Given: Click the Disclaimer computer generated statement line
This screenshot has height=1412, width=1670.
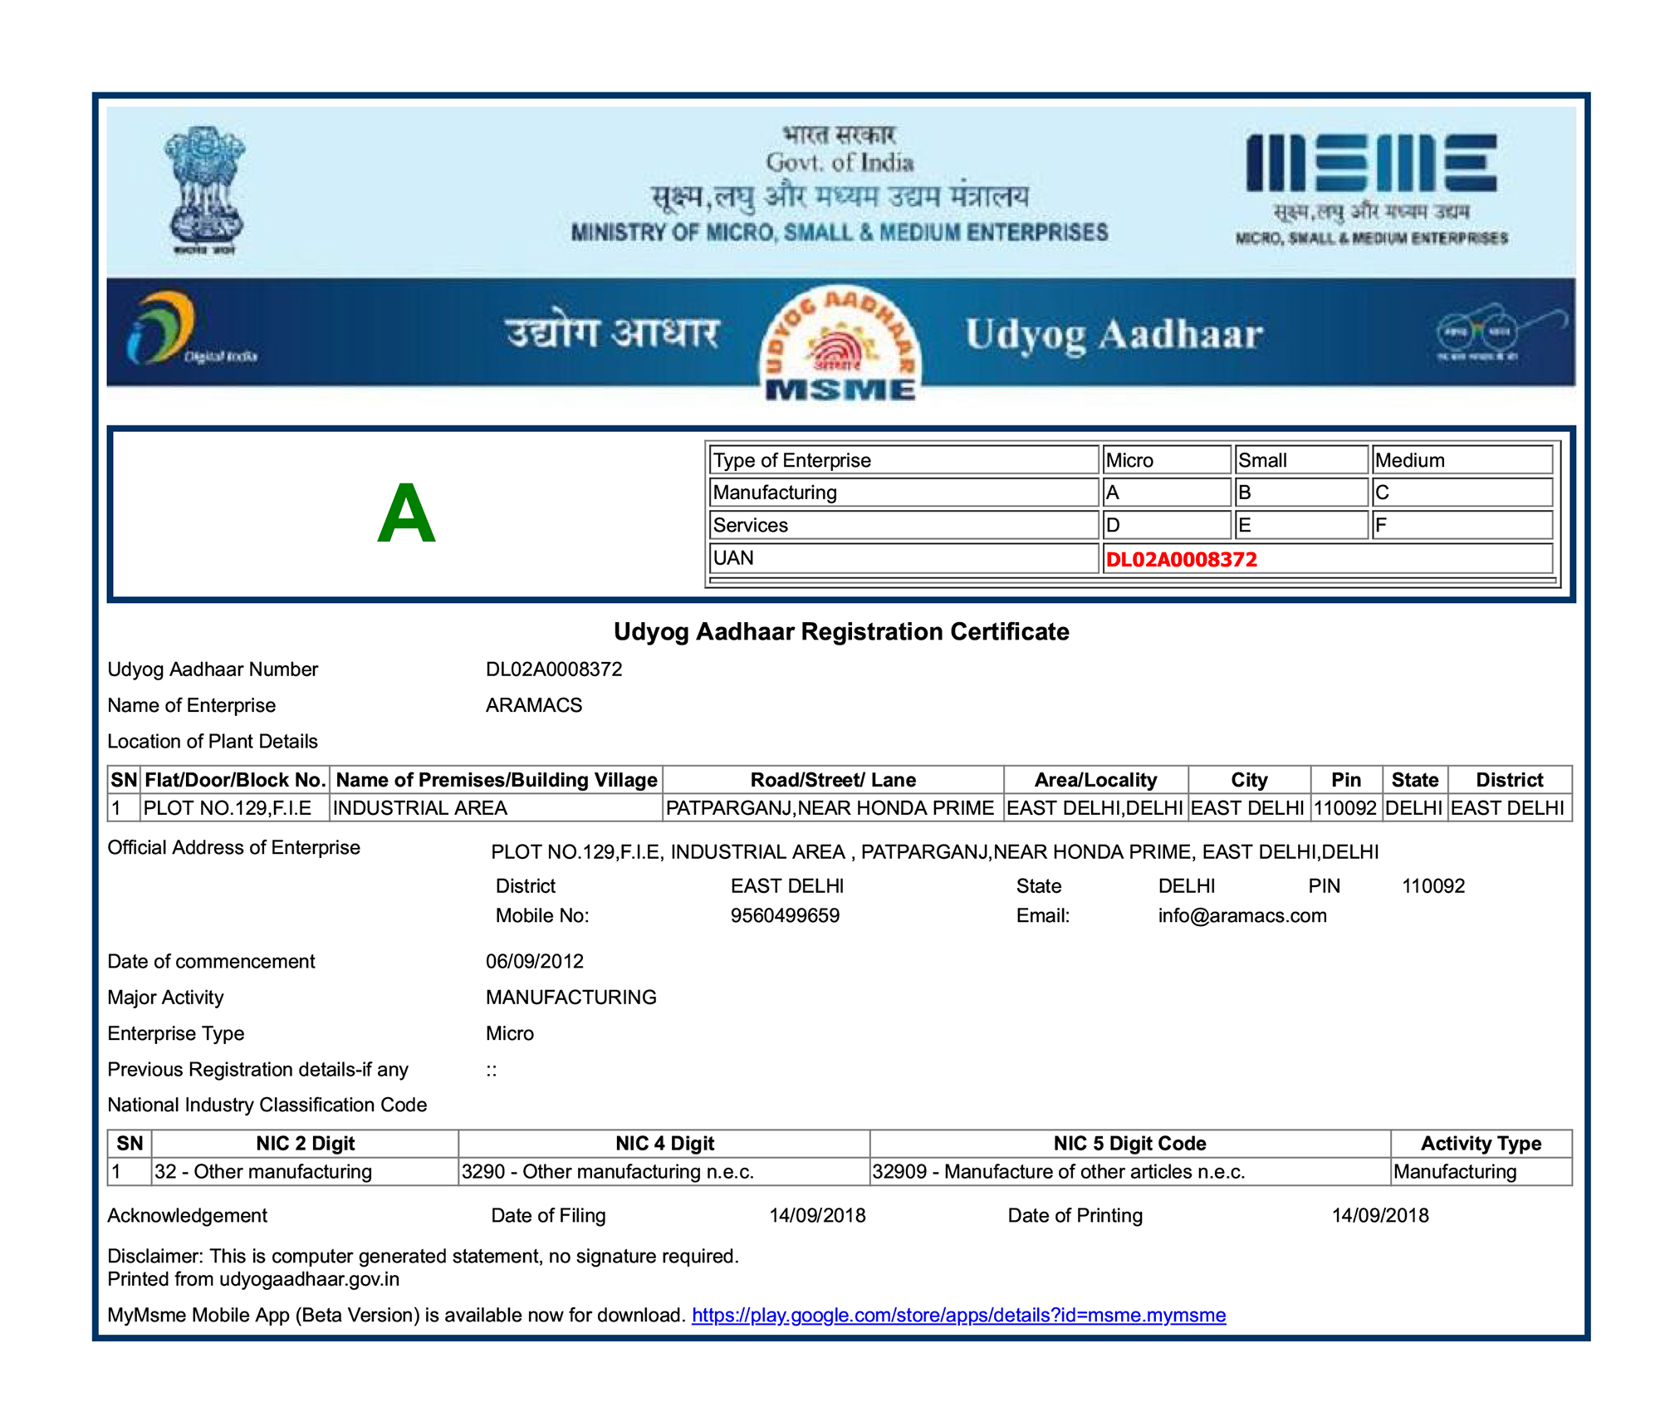Looking at the screenshot, I should coord(423,1256).
